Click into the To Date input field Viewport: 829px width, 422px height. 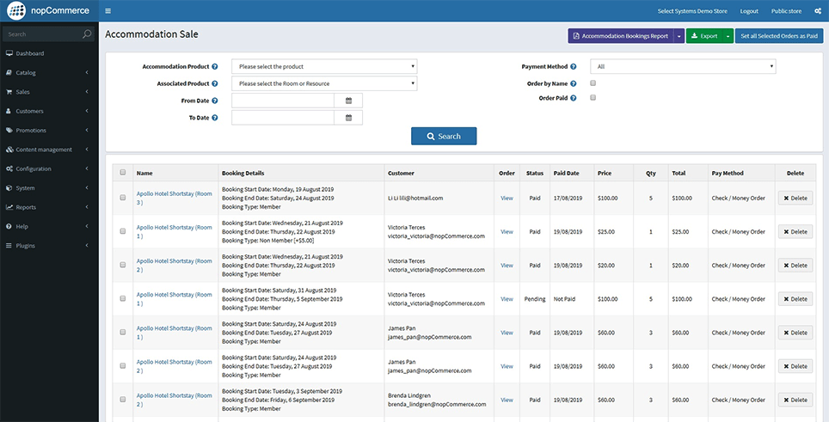[283, 117]
